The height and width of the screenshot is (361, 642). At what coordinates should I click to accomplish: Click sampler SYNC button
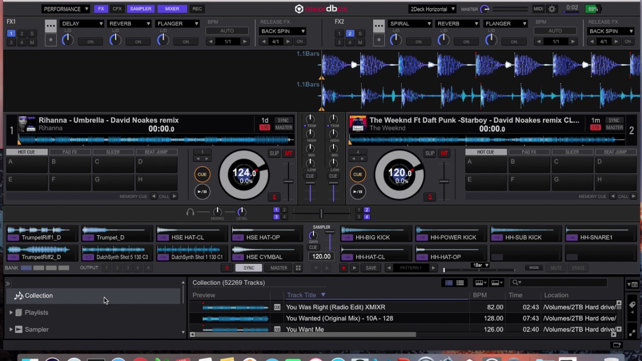click(249, 268)
